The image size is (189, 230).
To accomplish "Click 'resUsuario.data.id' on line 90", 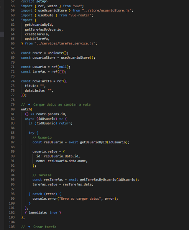I will coord(61,156).
